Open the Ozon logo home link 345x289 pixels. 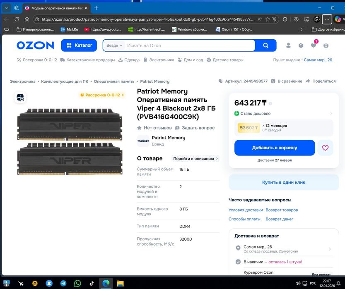pyautogui.click(x=35, y=45)
